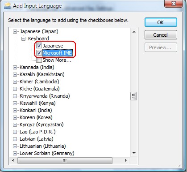The height and width of the screenshot is (172, 187).
Task: Uncheck the Japanese keyboard checkbox
Action: (x=39, y=45)
